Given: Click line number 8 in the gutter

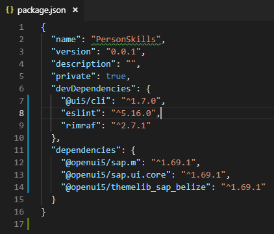Looking at the screenshot, I should tap(21, 113).
